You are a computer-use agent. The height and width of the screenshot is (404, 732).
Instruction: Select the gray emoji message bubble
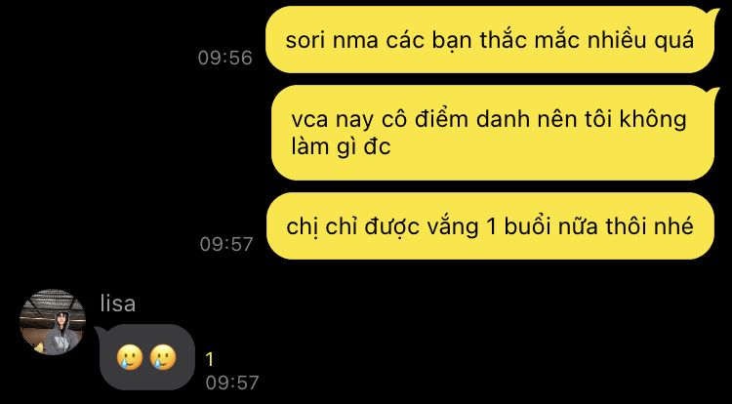point(147,357)
